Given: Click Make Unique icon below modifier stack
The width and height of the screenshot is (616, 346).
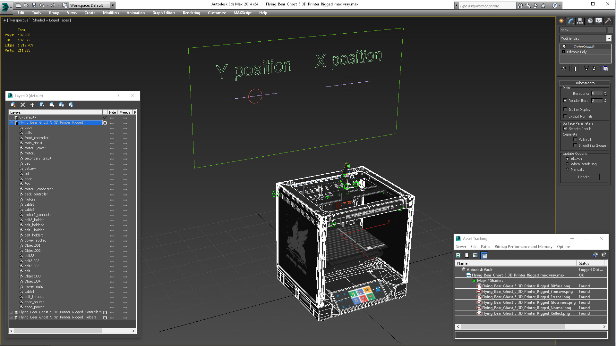Looking at the screenshot, I should 586,69.
